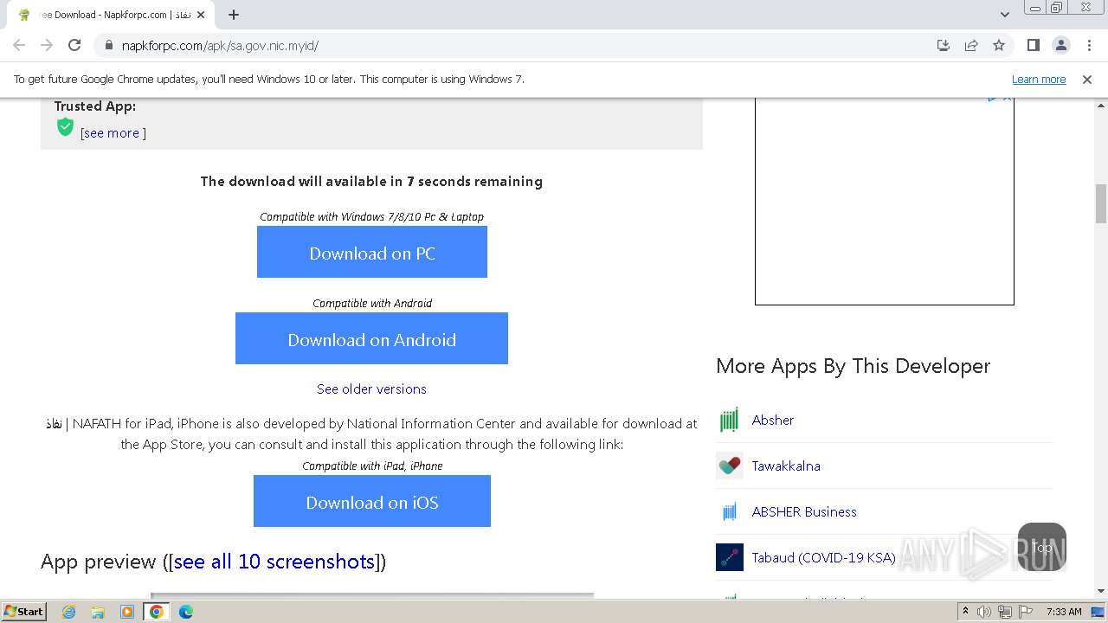
Task: Click the scrollbar down arrow
Action: click(x=1101, y=591)
